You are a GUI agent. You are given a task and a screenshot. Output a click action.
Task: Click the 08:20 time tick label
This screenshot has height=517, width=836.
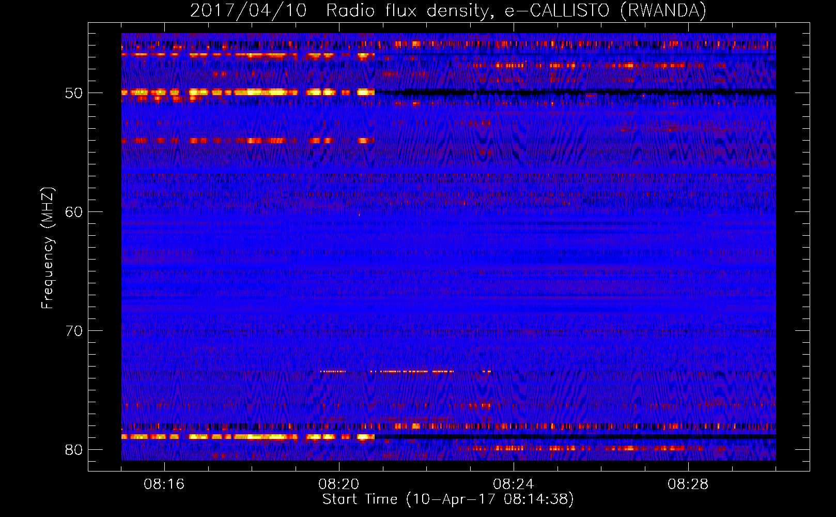(339, 484)
